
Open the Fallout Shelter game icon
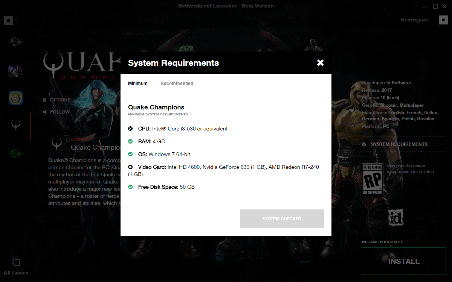[x=16, y=98]
